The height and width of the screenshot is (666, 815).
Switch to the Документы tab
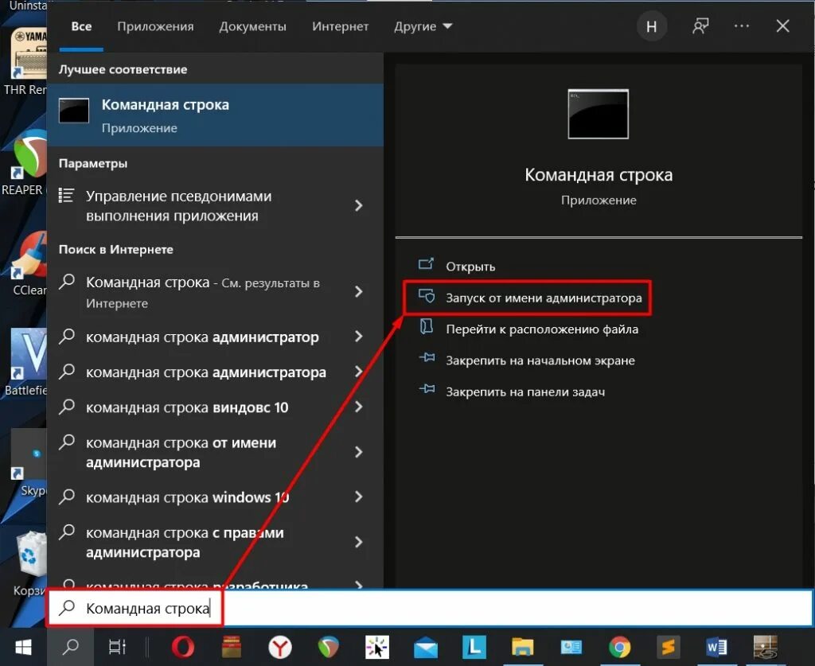point(252,26)
